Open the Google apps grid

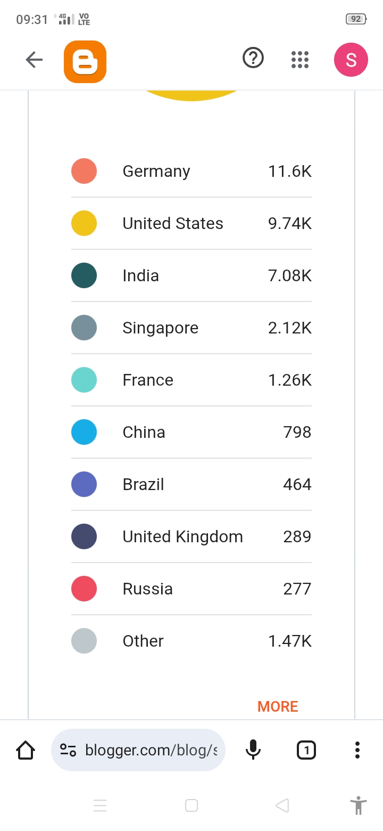(300, 60)
